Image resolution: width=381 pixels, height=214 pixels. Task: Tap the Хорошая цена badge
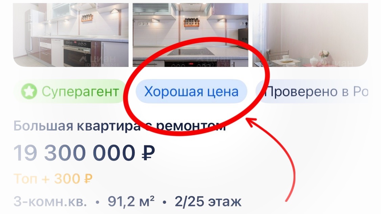(x=191, y=92)
